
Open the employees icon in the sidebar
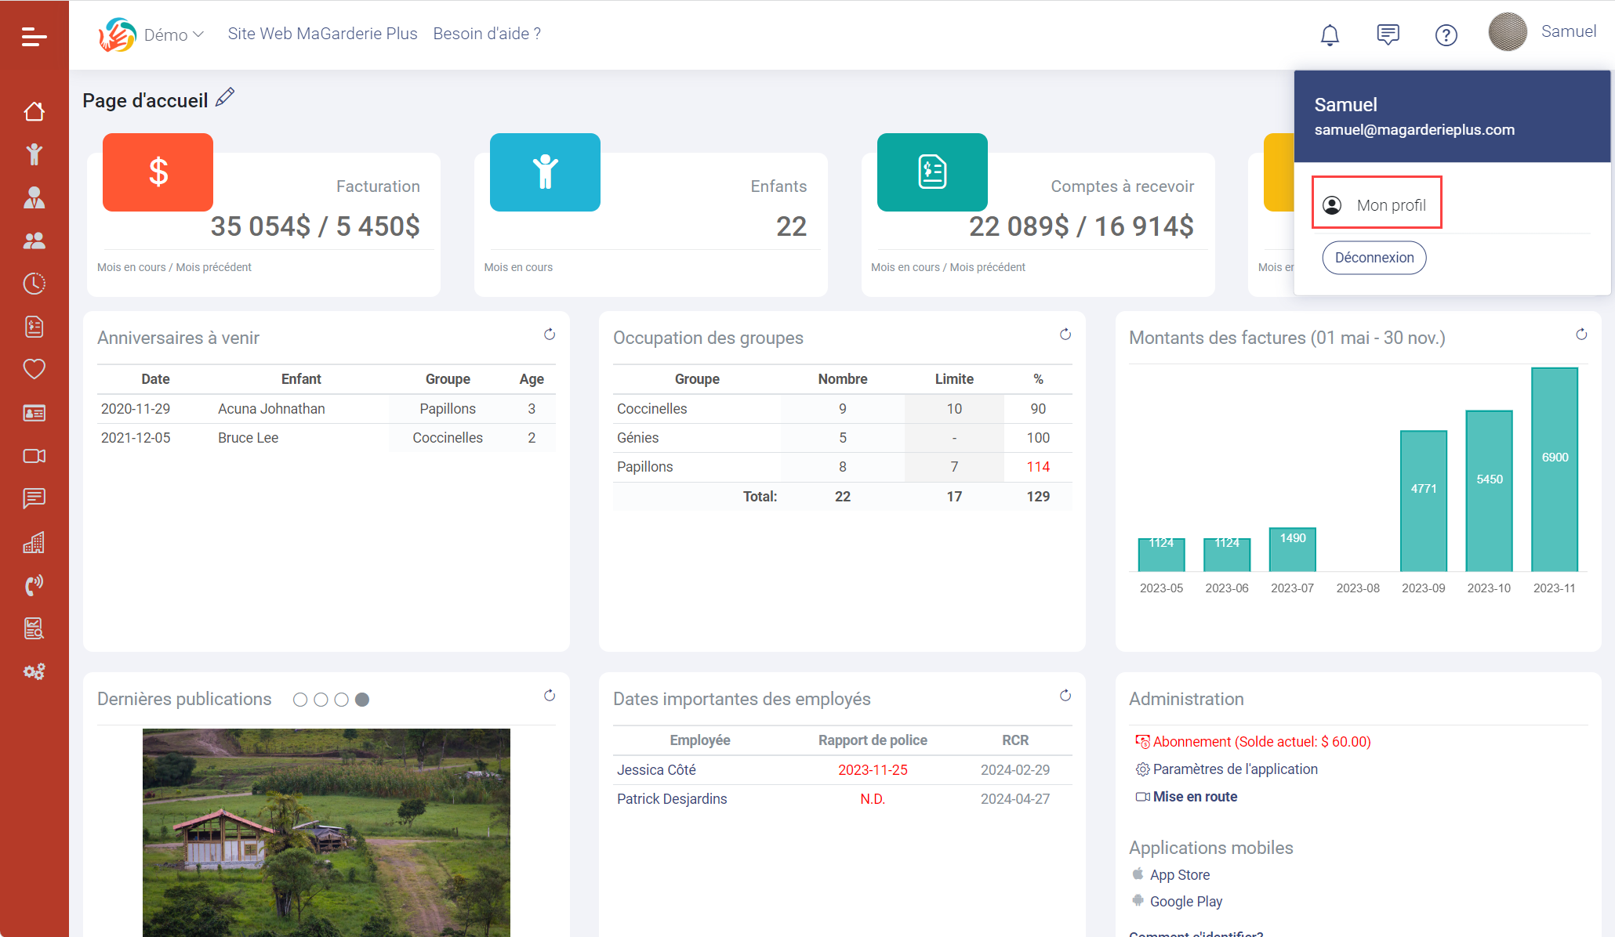34,198
